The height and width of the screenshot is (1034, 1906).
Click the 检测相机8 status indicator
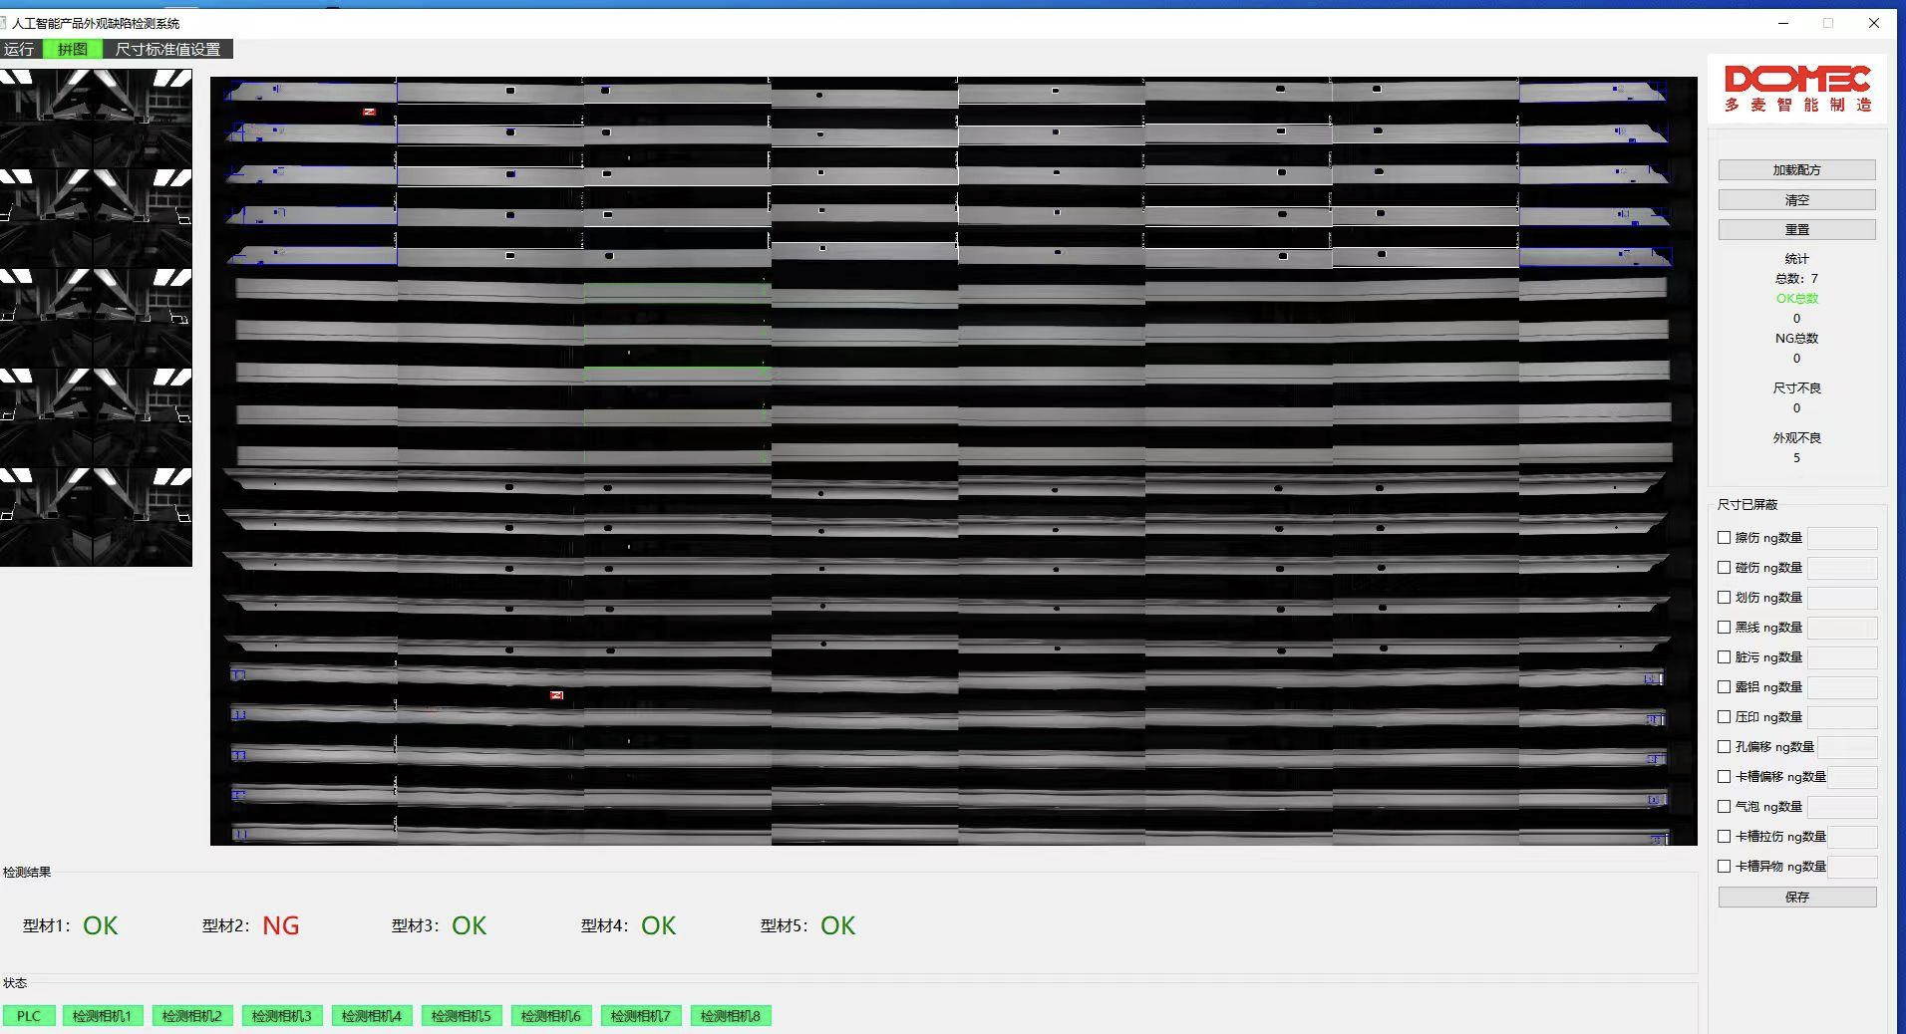pyautogui.click(x=730, y=1016)
